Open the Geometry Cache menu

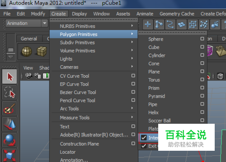[177, 14]
